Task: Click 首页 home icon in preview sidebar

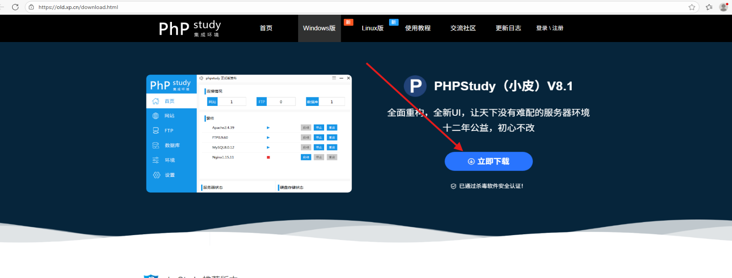Action: pyautogui.click(x=156, y=101)
